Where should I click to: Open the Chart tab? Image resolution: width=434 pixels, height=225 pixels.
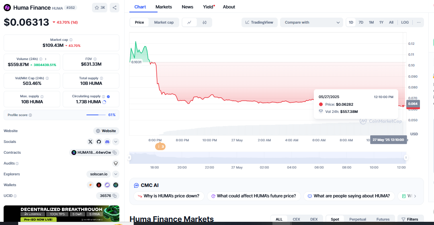pyautogui.click(x=140, y=7)
